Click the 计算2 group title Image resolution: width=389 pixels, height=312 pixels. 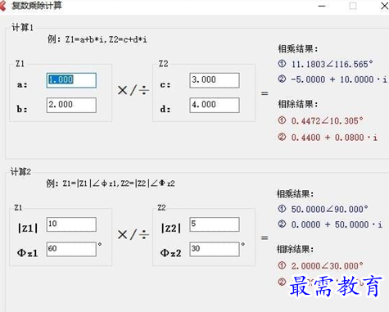coord(20,172)
